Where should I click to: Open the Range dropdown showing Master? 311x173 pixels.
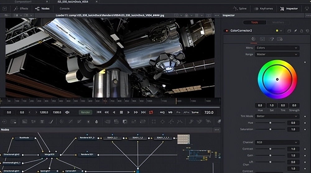click(x=277, y=54)
